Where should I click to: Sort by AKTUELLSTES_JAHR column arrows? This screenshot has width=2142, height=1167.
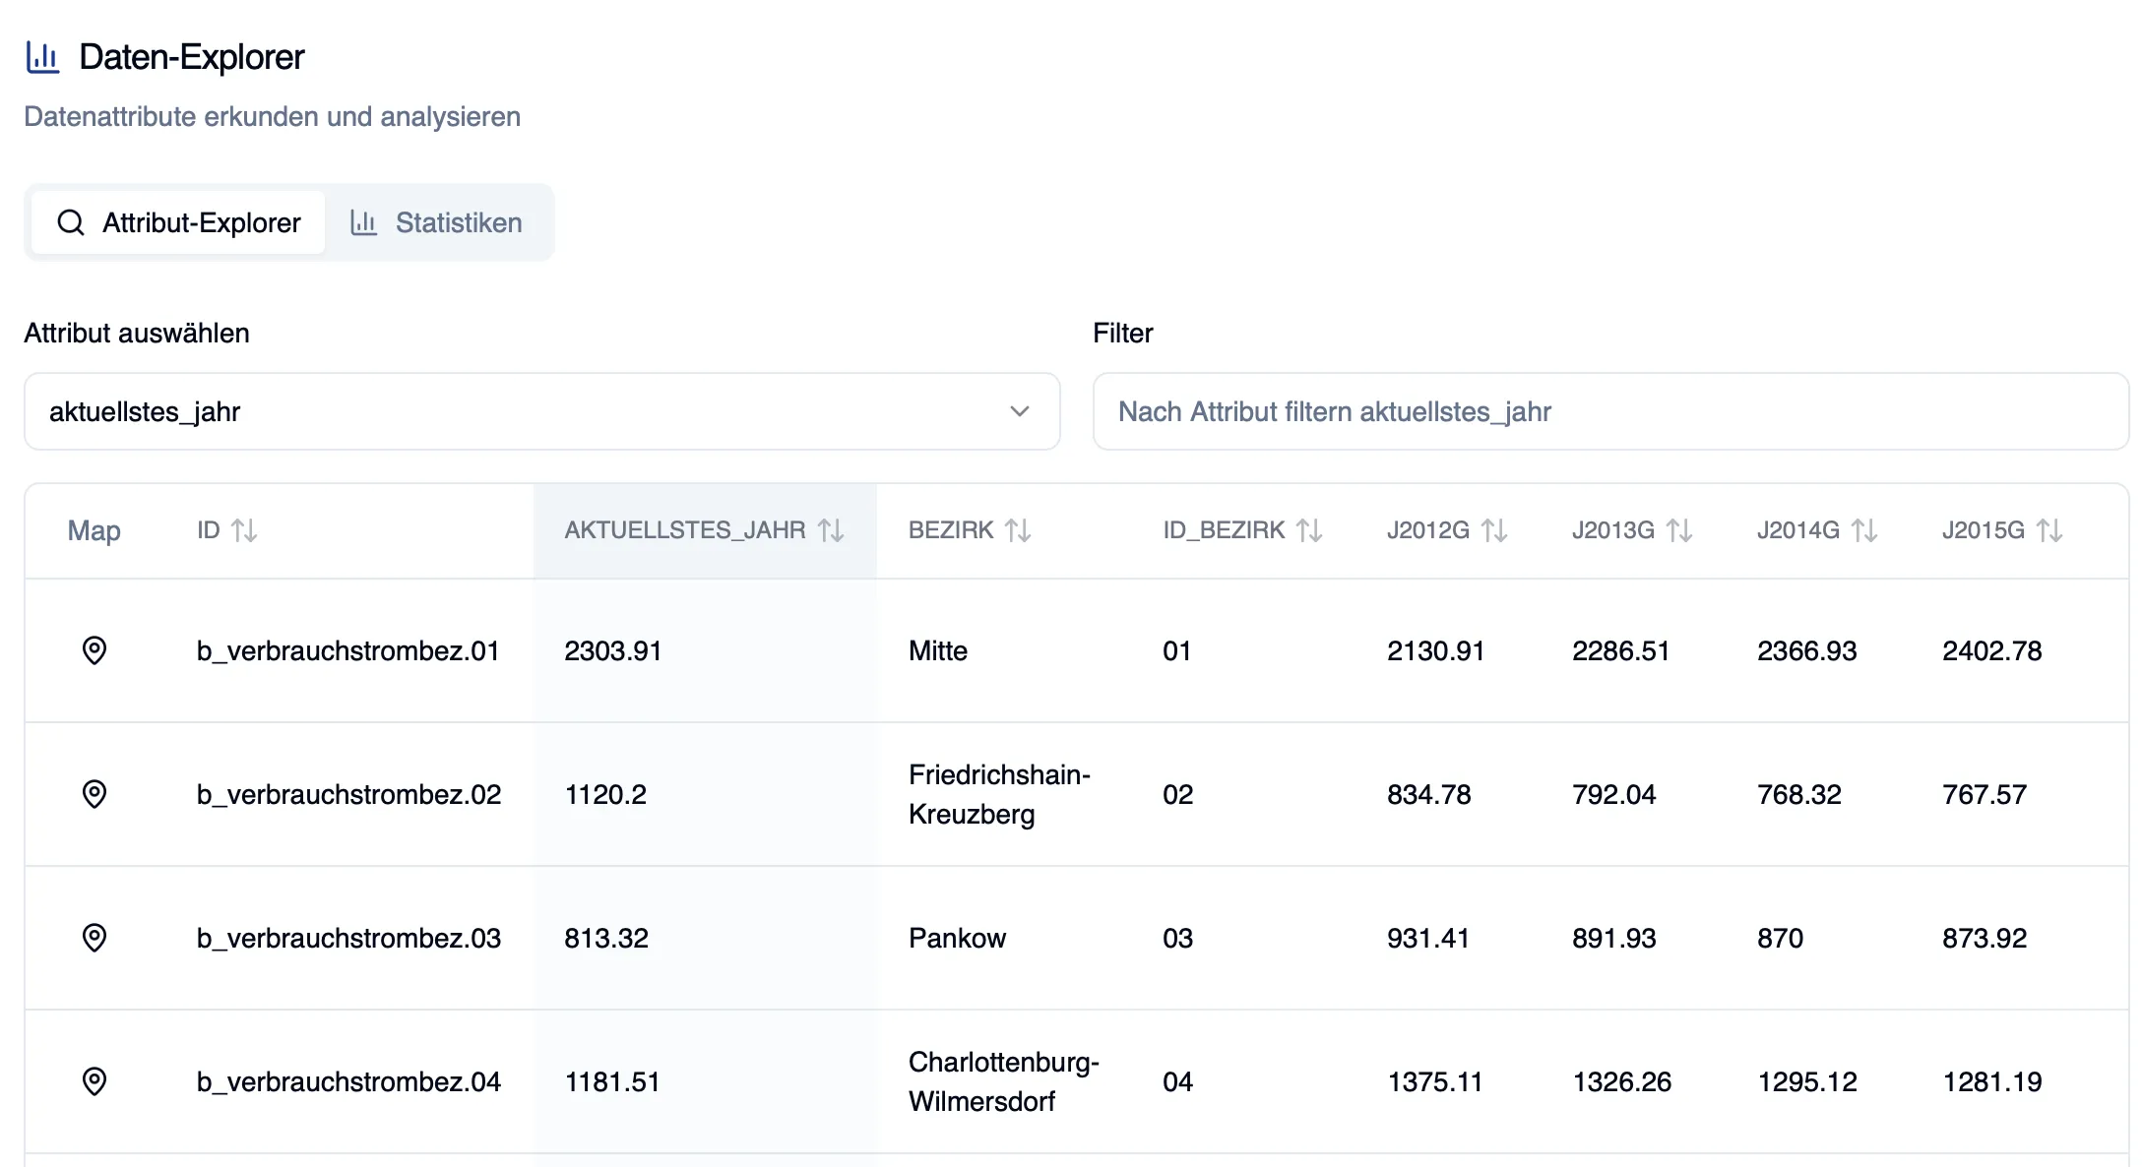831,530
